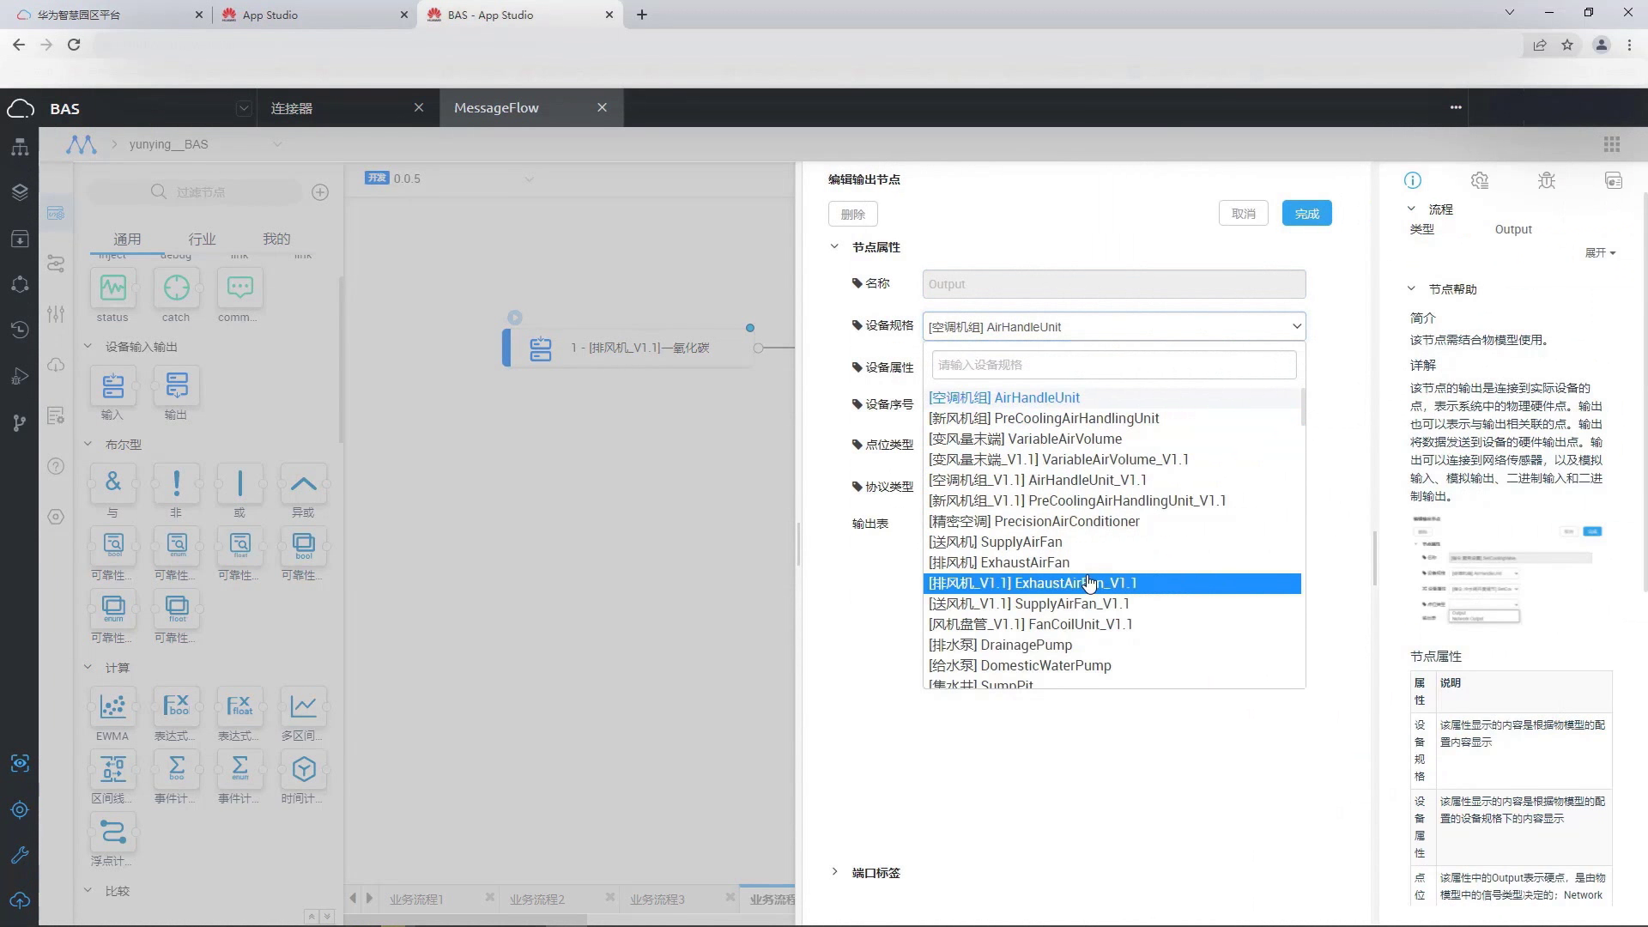Click the cloud upload icon at sidebar bottom
Screen dimensions: 1648x927
[20, 900]
